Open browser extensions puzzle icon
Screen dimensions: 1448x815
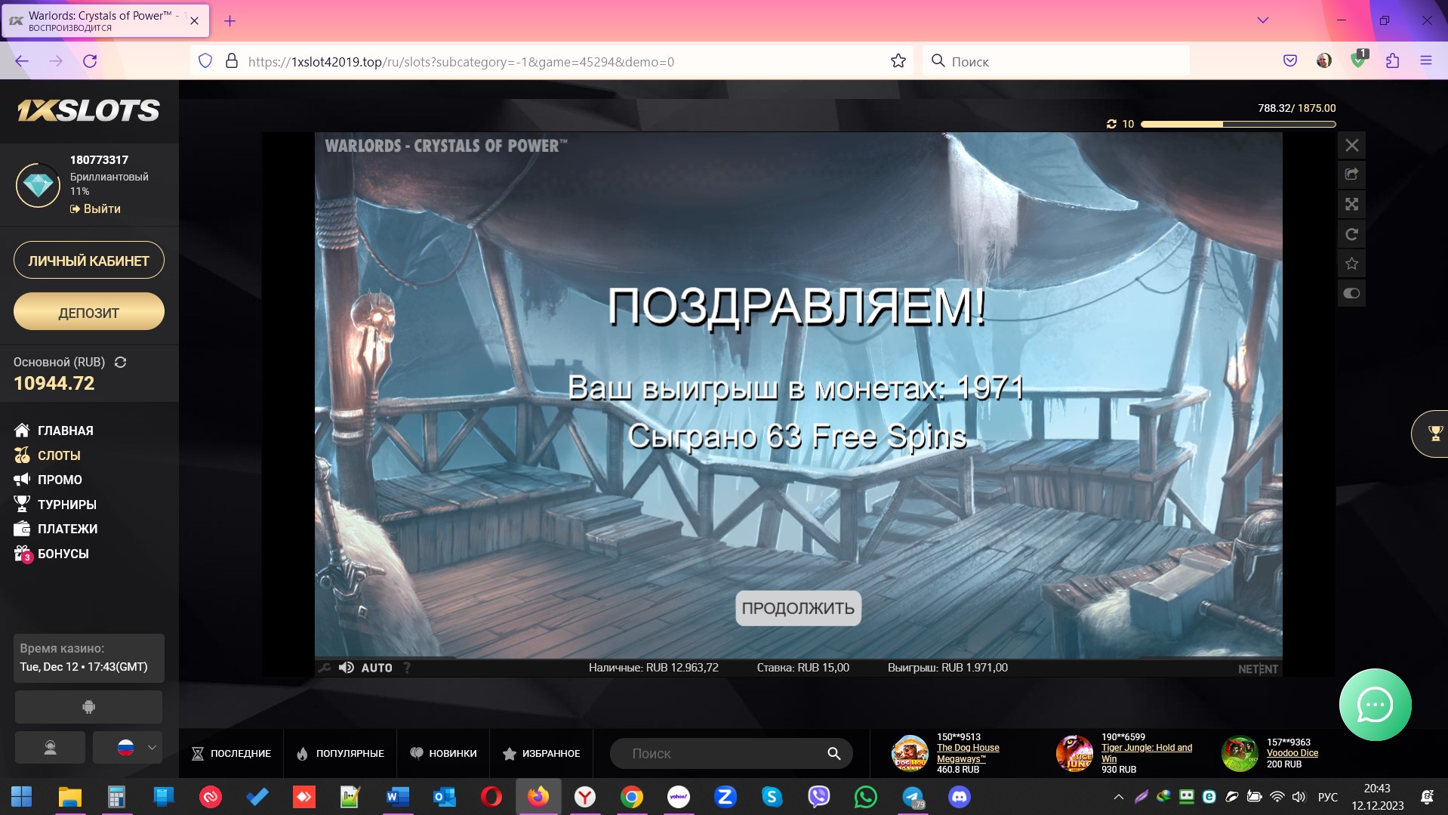(1393, 61)
